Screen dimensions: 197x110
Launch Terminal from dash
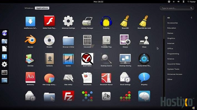click(x=4, y=73)
